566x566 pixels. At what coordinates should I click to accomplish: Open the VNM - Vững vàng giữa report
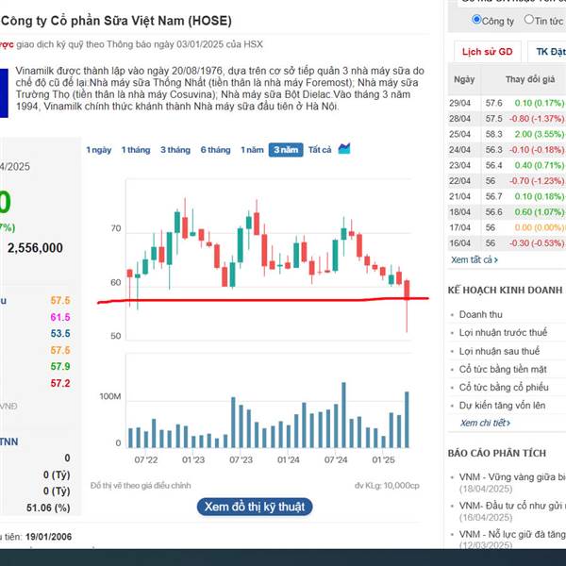click(x=512, y=477)
